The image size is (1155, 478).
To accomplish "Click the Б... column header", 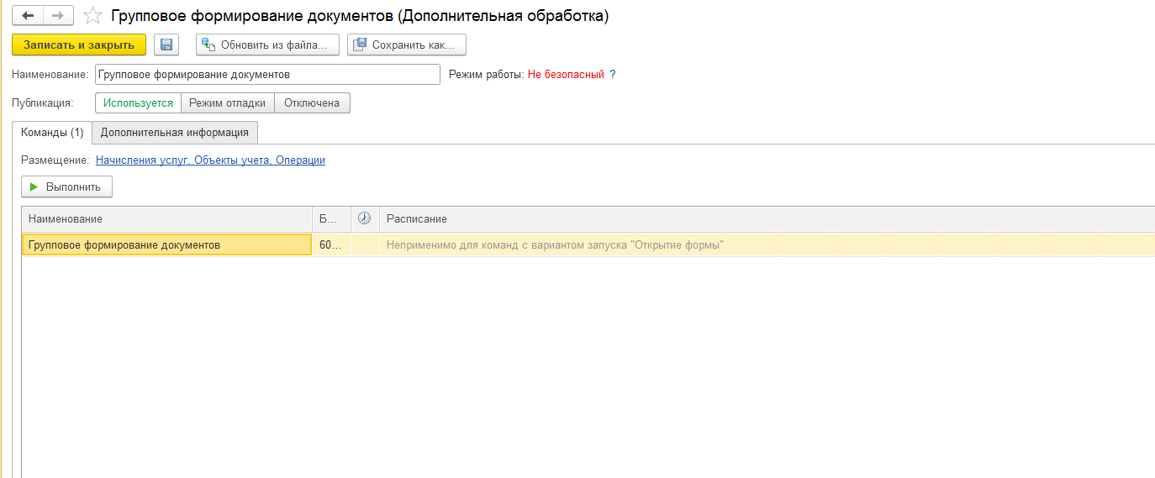I will pyautogui.click(x=331, y=218).
